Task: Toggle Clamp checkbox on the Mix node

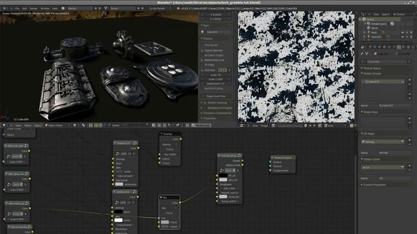Action: (x=163, y=213)
